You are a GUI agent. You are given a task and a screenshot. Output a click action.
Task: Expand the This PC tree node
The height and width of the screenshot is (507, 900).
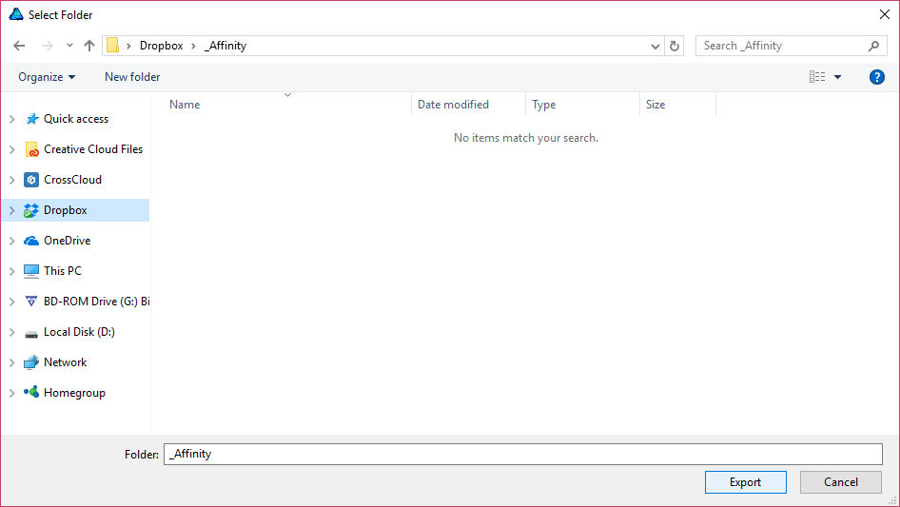pyautogui.click(x=11, y=271)
